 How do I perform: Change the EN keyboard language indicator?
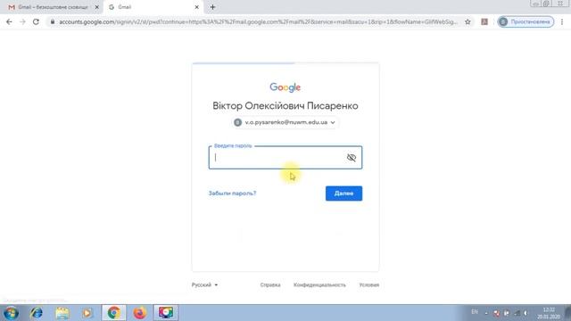(x=475, y=312)
